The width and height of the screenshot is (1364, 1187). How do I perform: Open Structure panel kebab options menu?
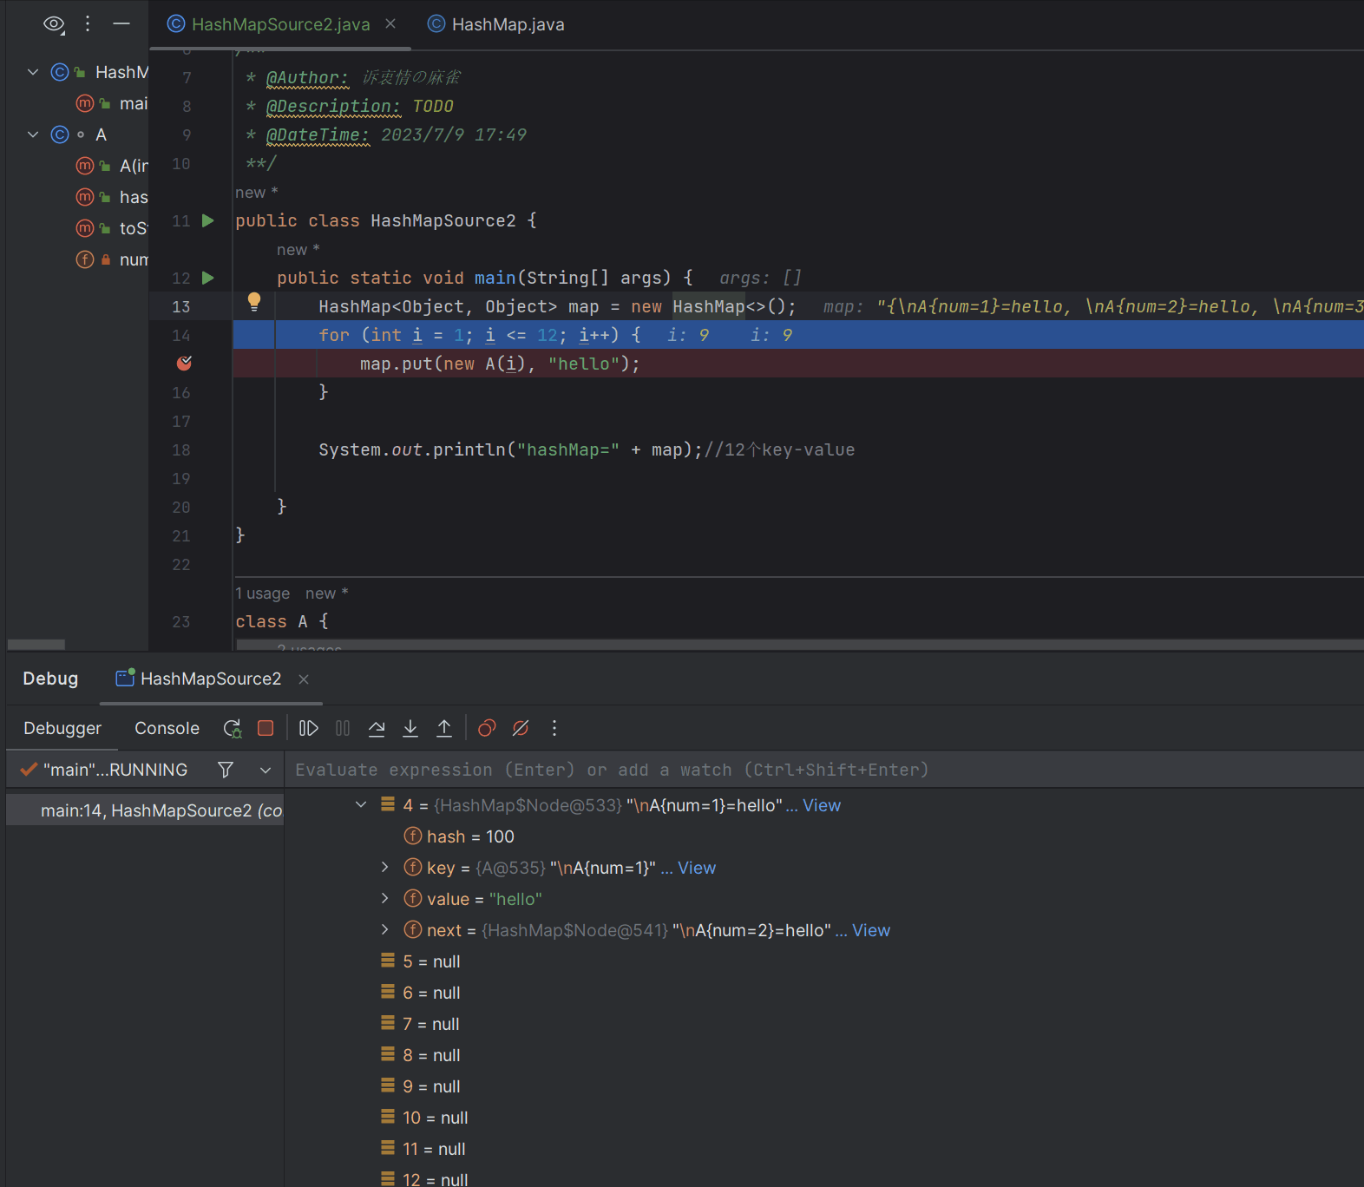(88, 24)
